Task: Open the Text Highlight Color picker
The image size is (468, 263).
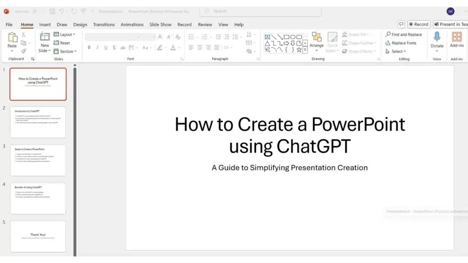Action: [x=160, y=47]
